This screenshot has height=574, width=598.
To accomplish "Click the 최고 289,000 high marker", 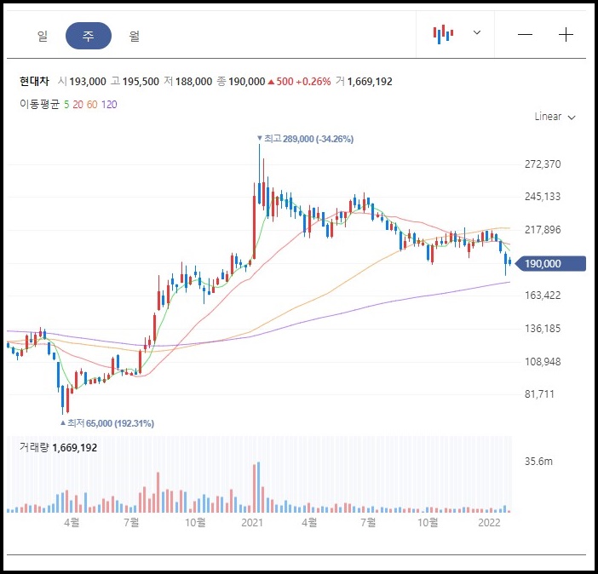I will [305, 139].
